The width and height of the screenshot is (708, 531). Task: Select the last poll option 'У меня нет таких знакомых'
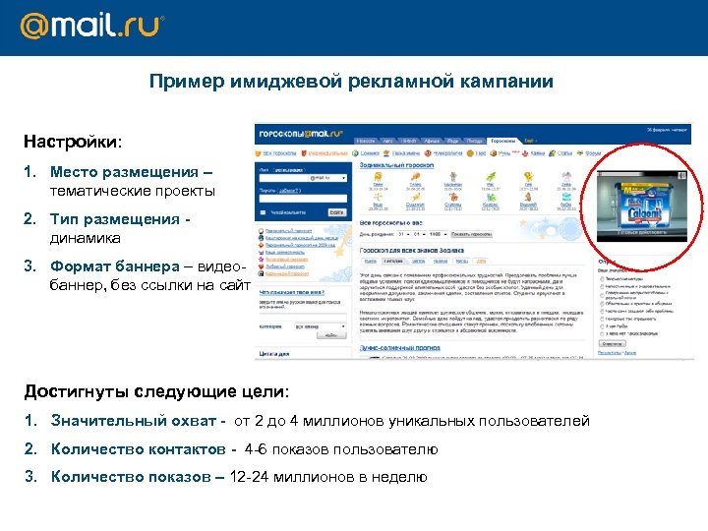tap(602, 333)
